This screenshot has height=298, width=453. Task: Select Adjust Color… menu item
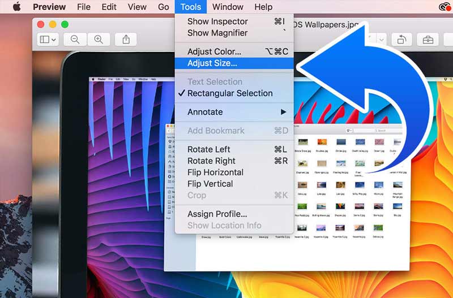[234, 51]
